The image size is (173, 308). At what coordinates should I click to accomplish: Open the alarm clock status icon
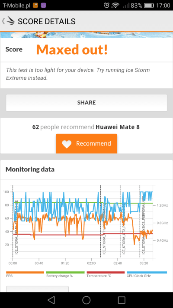point(107,5)
